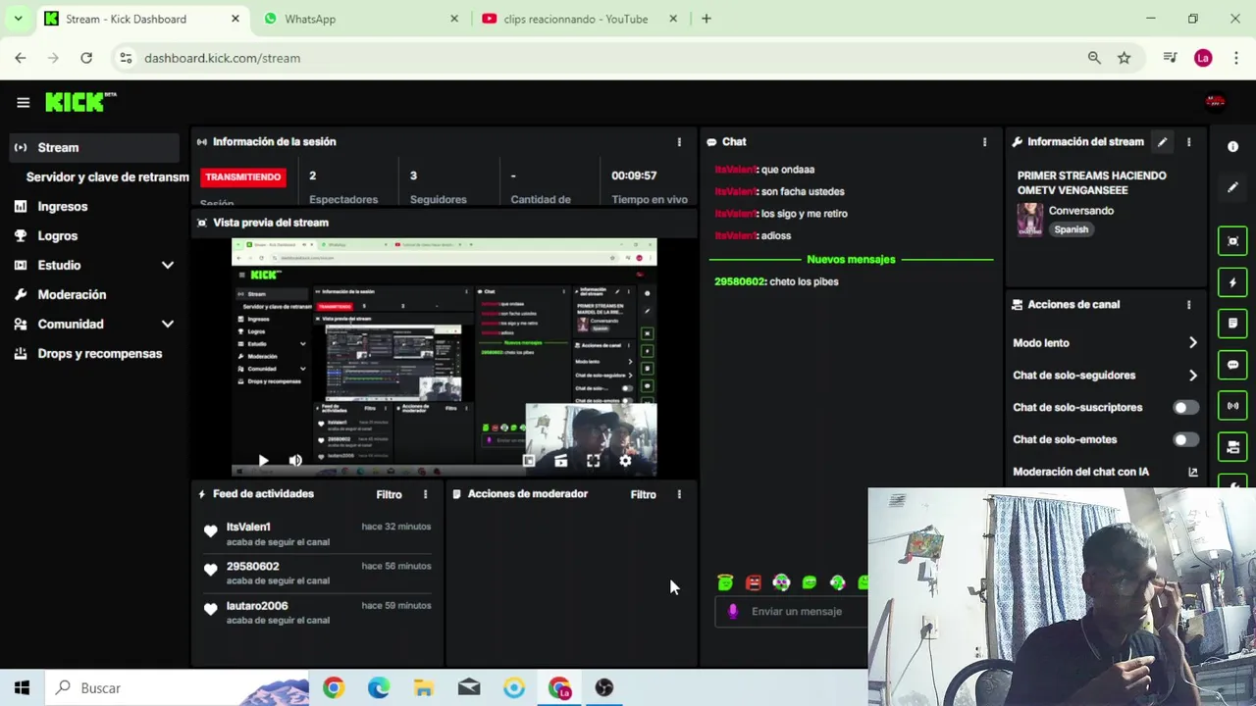Open Servidor y clave de retransmisión
This screenshot has height=706, width=1256.
(x=107, y=176)
